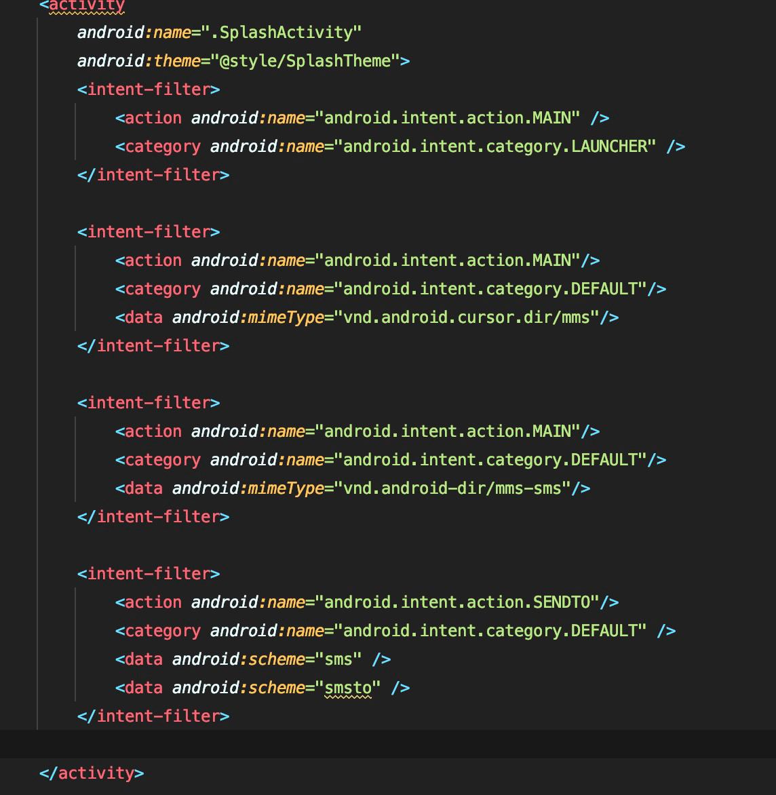Click the android:theme attribute name
Image resolution: width=776 pixels, height=795 pixels.
(x=139, y=61)
